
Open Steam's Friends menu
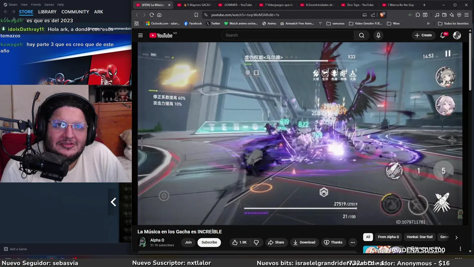click(36, 4)
